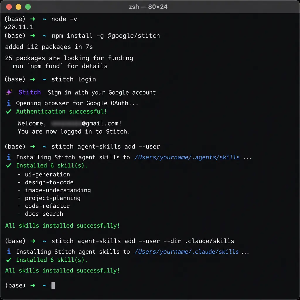300x300 pixels.
Task: Click 'Sign in with your Google account' text
Action: point(102,92)
